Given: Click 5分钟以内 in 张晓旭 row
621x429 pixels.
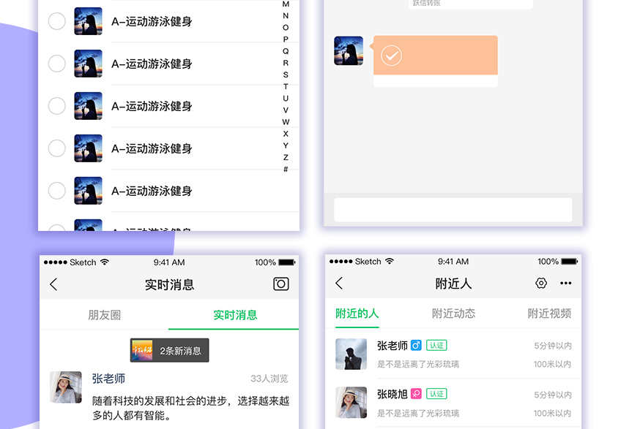Looking at the screenshot, I should click(553, 395).
